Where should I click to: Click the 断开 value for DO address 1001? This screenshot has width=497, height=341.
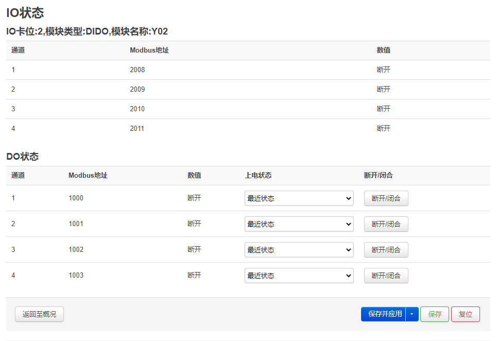coord(194,224)
